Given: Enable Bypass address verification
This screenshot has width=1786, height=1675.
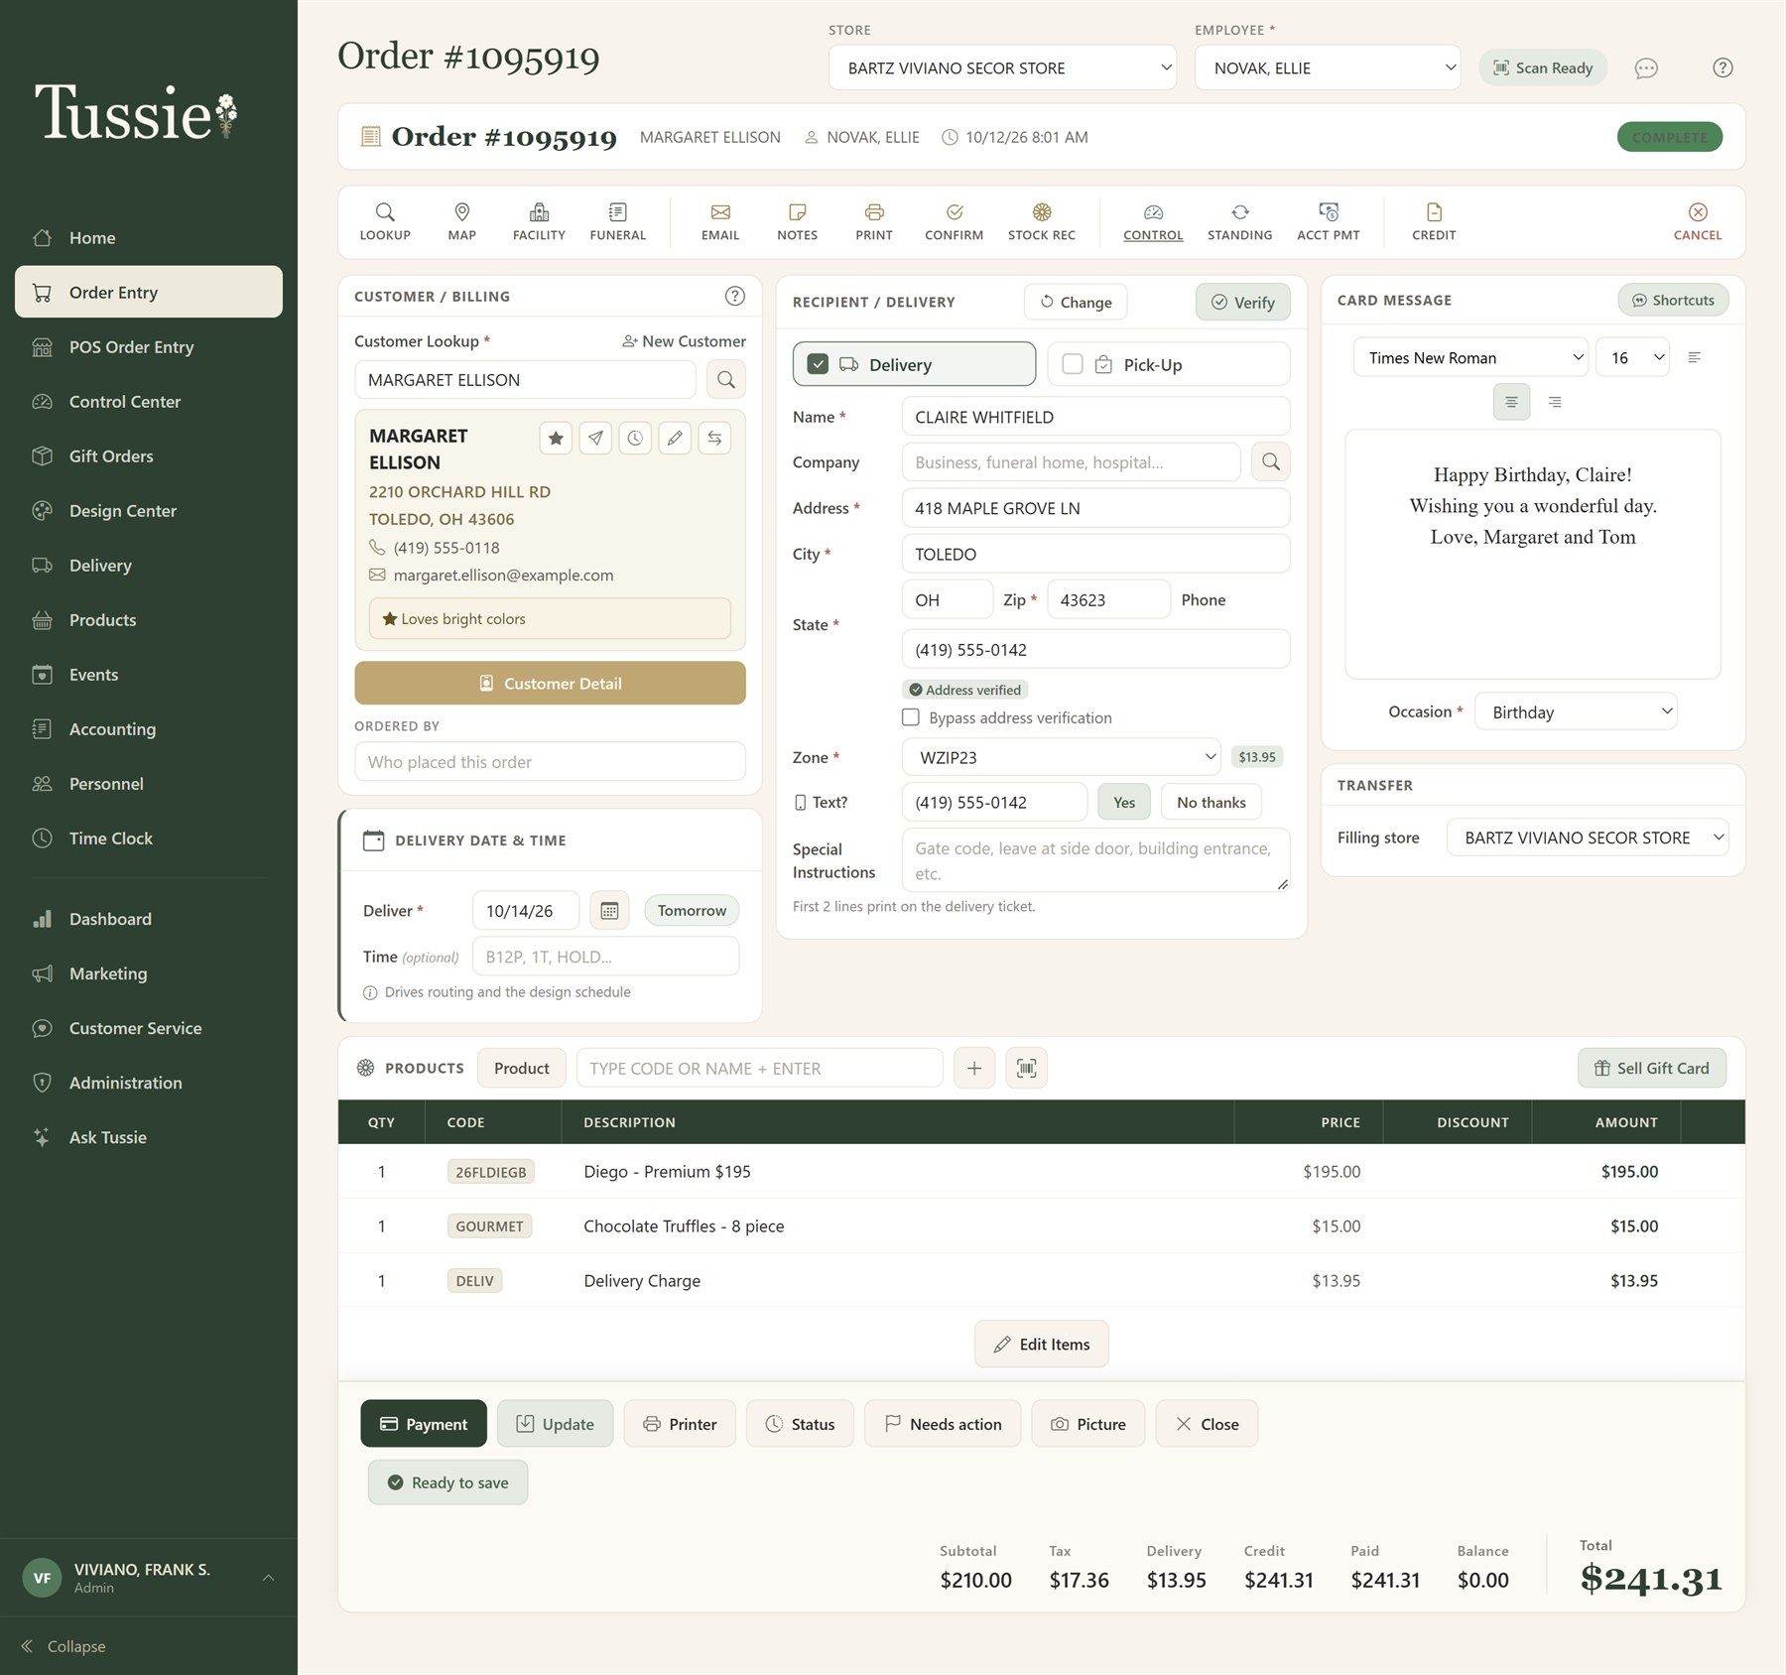Looking at the screenshot, I should tap(910, 717).
